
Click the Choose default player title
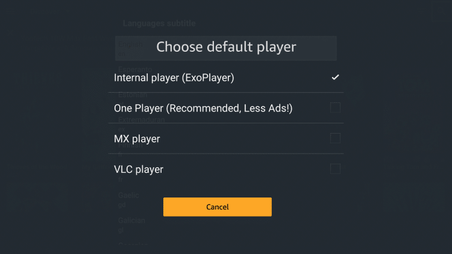(226, 47)
